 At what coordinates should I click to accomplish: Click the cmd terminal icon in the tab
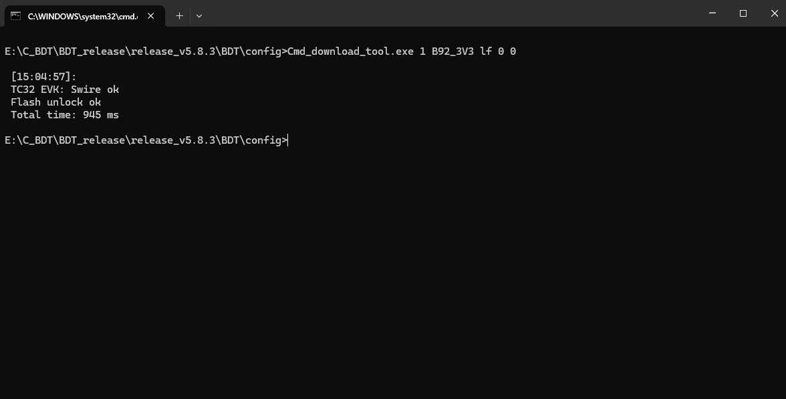coord(15,16)
